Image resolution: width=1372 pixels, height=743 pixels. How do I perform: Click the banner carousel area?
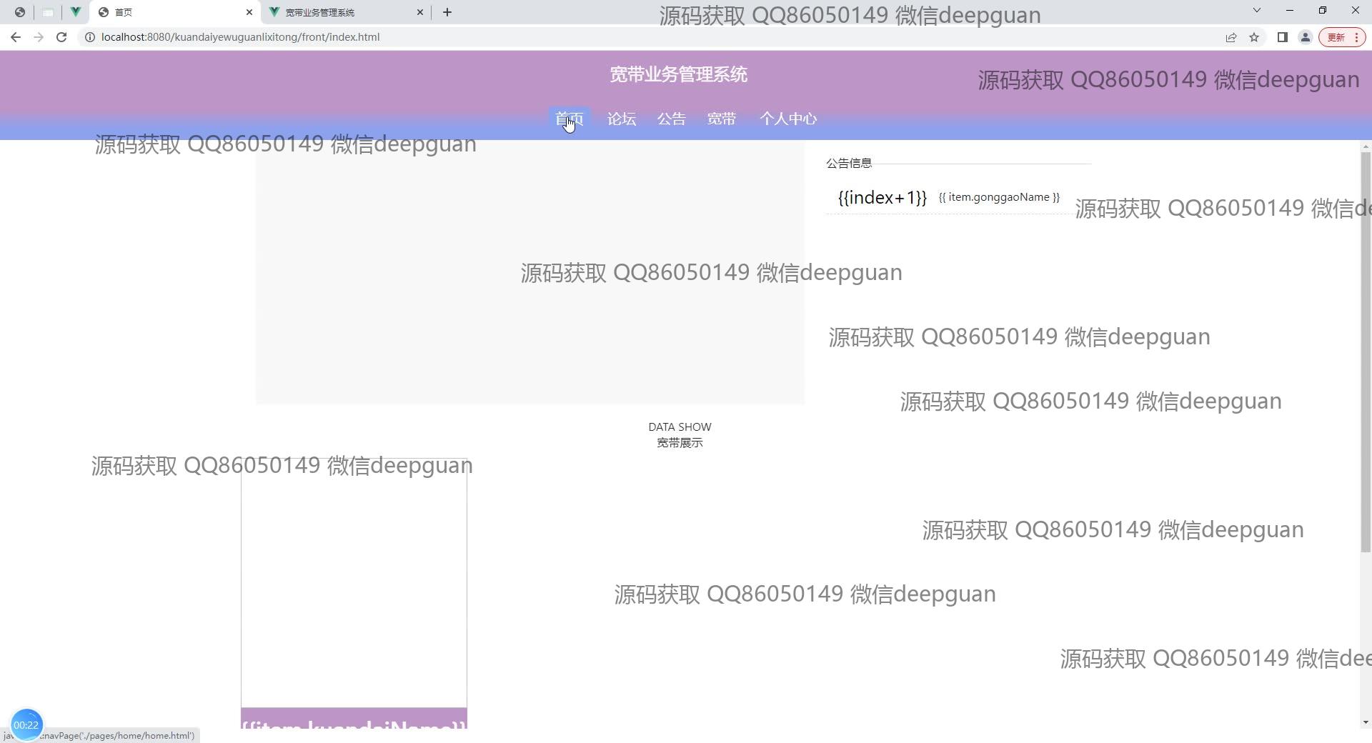click(x=530, y=272)
